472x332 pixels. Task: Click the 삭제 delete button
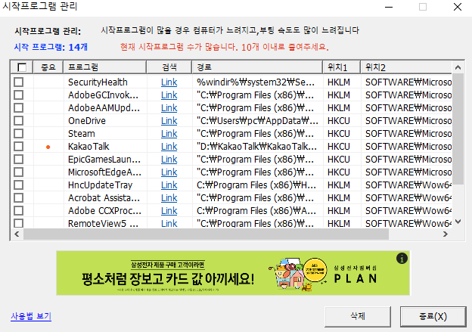coord(358,316)
